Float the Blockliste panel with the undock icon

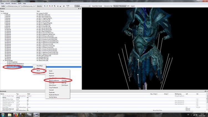79,9
